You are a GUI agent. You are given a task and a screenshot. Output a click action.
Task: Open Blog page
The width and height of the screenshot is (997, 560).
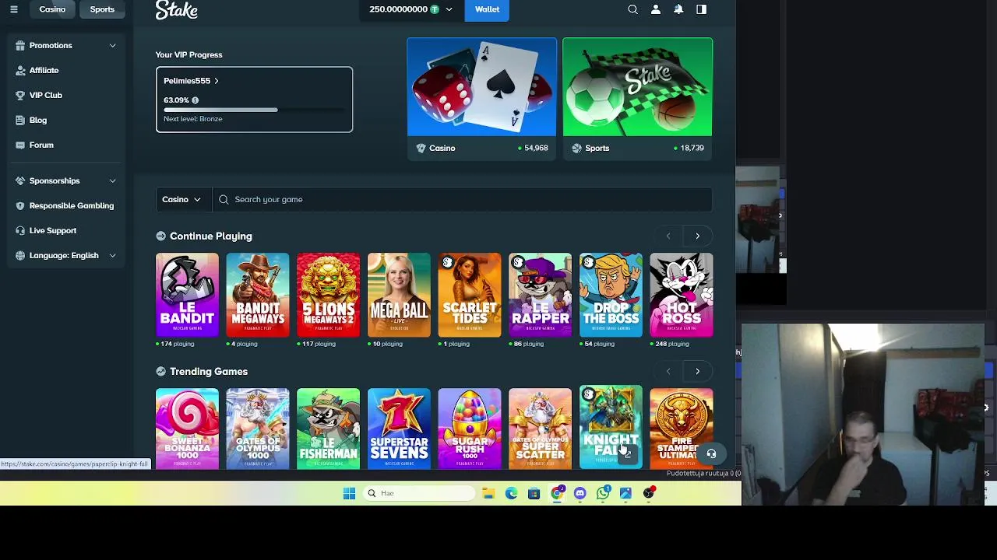click(x=38, y=120)
